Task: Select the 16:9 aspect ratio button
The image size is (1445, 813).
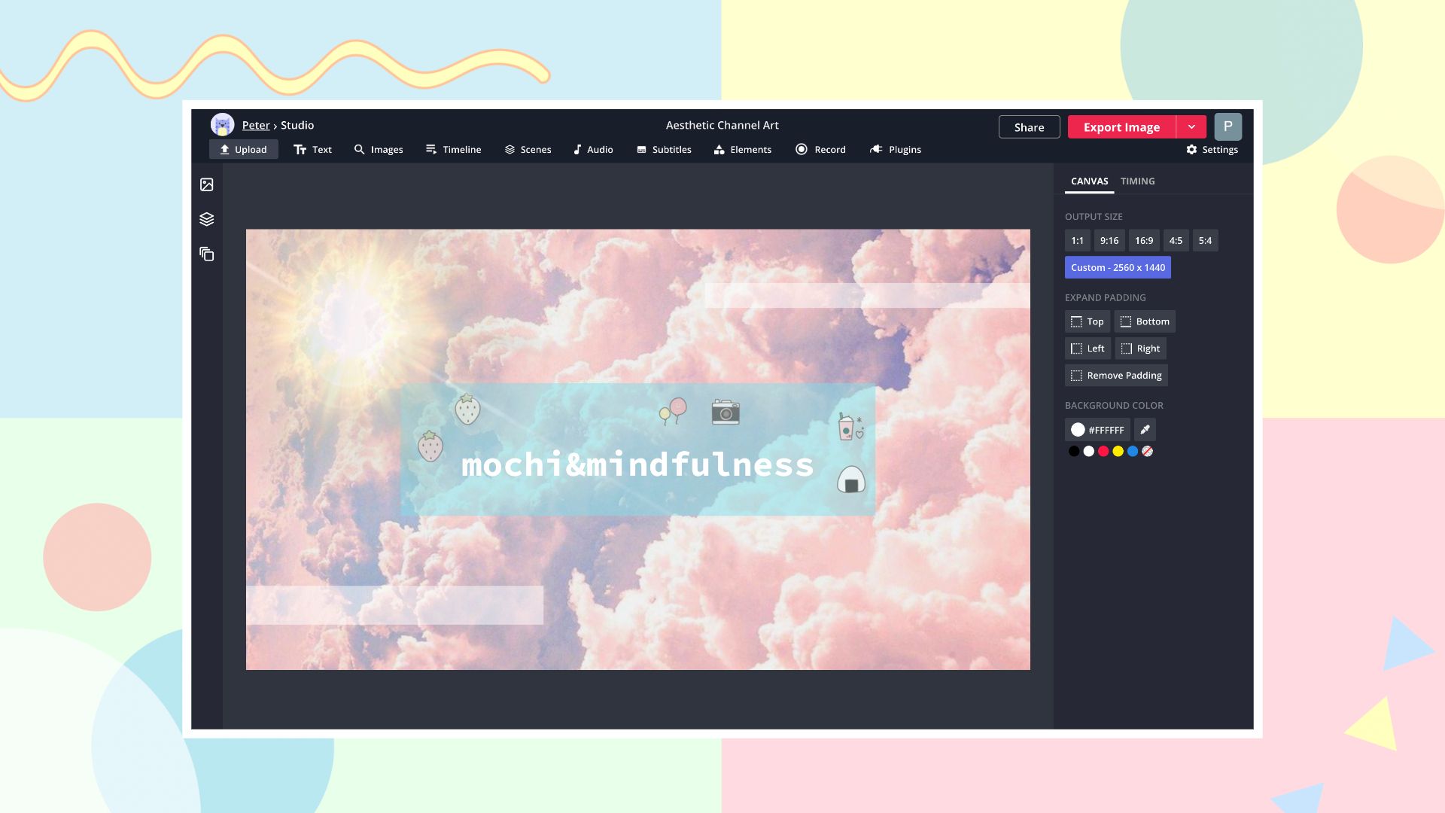Action: pos(1143,240)
